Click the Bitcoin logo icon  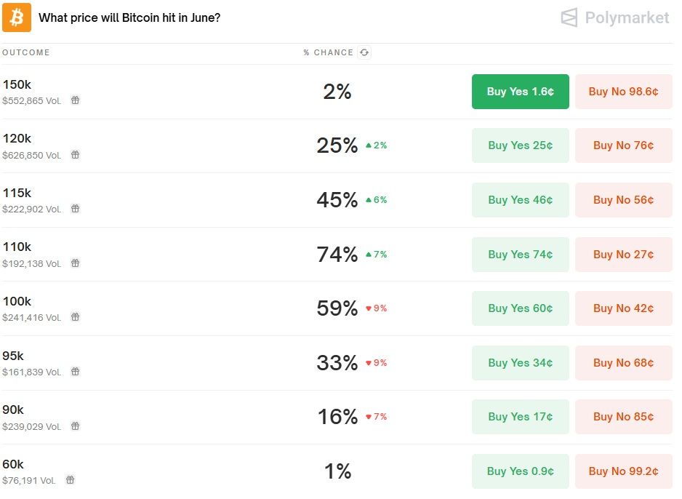(x=17, y=17)
